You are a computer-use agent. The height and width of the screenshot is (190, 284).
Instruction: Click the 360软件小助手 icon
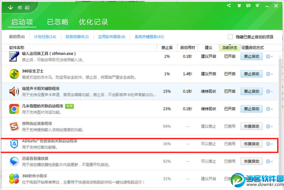coord(14,179)
